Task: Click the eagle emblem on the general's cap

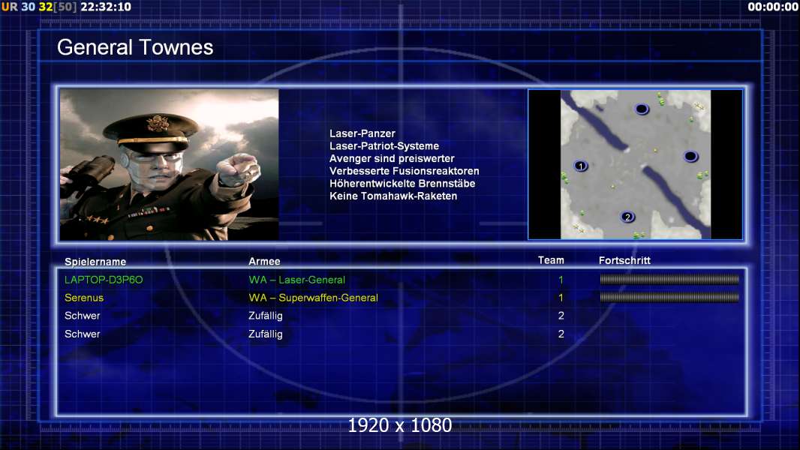Action: 157,123
